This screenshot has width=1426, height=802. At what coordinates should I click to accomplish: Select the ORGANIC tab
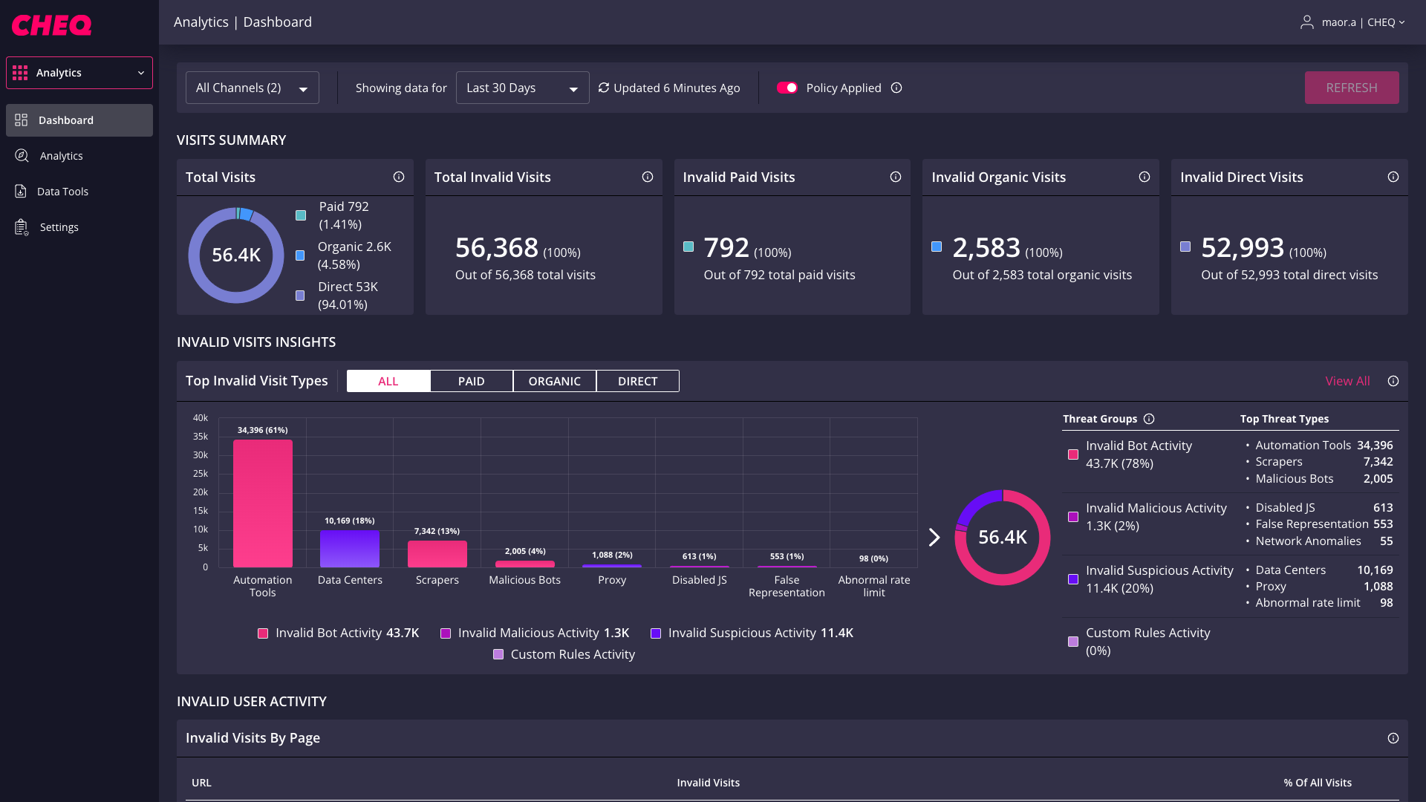click(x=554, y=380)
